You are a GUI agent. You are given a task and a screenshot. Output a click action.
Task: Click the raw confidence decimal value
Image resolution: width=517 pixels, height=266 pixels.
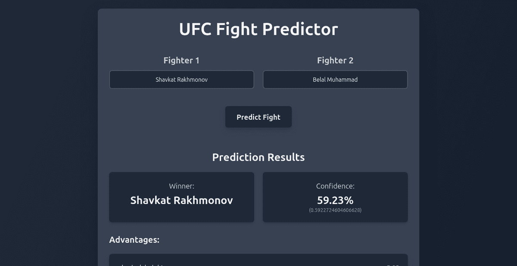coord(335,210)
